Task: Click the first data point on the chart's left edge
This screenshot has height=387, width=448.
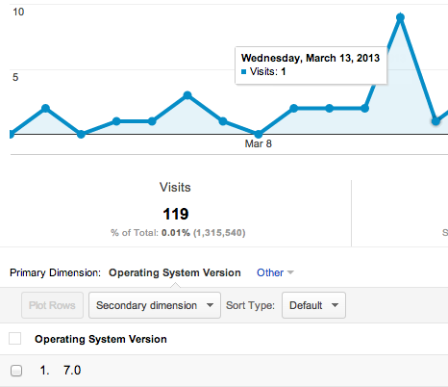Action: [x=12, y=134]
